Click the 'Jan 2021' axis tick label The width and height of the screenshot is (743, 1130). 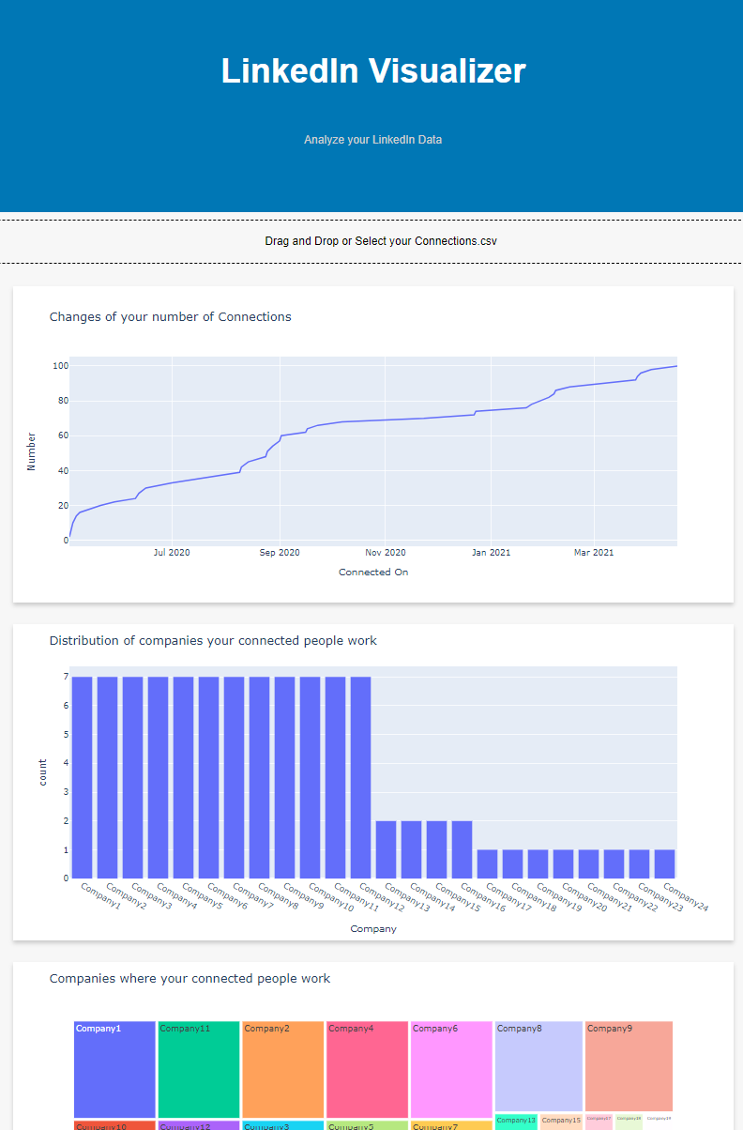coord(492,553)
